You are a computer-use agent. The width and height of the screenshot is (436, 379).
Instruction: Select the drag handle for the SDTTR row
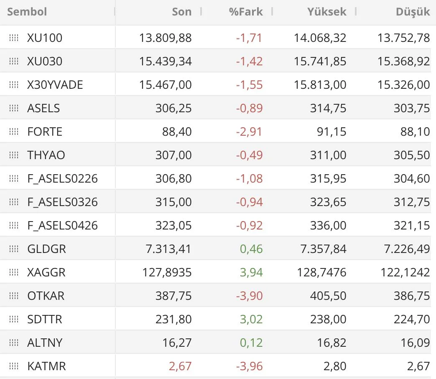pyautogui.click(x=14, y=319)
